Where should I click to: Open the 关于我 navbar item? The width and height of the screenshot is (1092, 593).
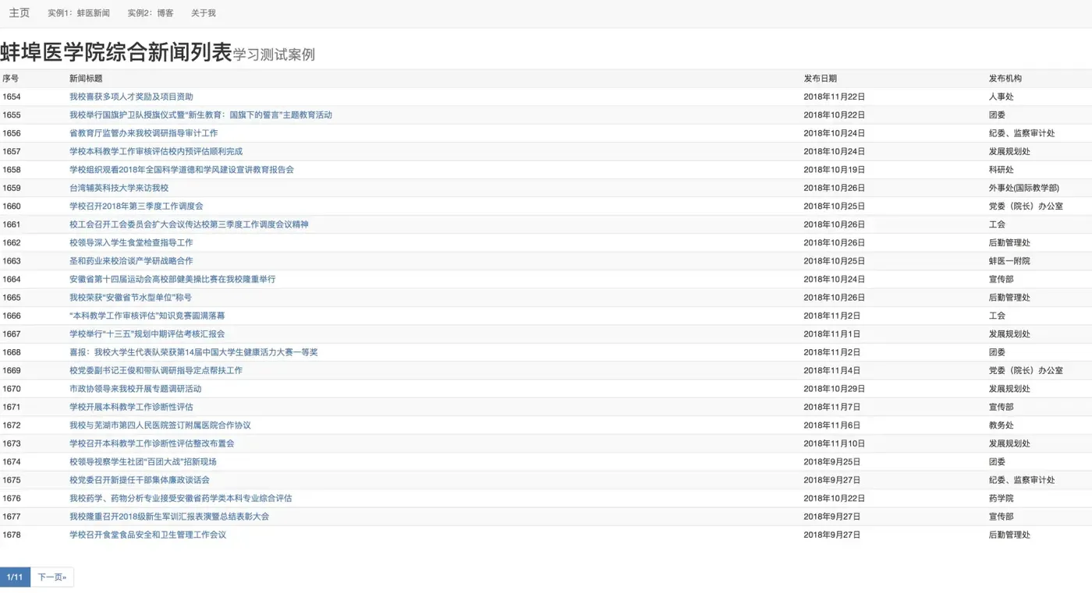[204, 13]
